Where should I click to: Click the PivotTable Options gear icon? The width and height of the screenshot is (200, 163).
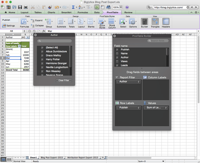tap(133, 22)
